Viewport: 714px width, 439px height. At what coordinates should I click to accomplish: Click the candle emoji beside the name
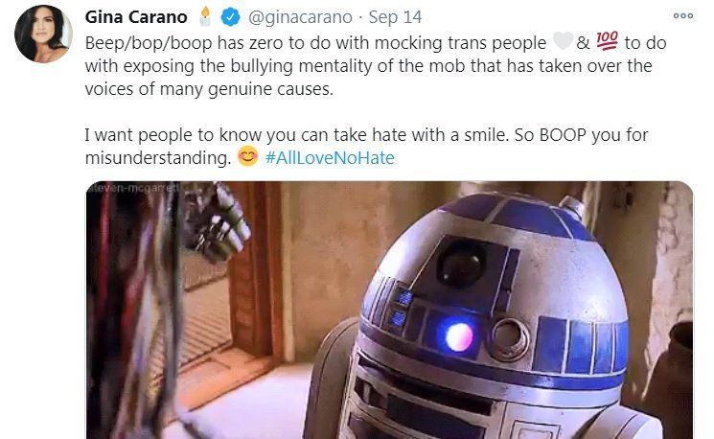[205, 16]
